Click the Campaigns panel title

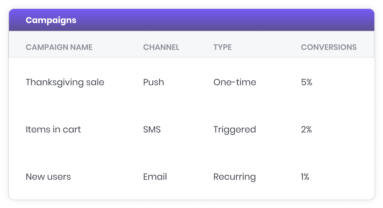[x=51, y=20]
